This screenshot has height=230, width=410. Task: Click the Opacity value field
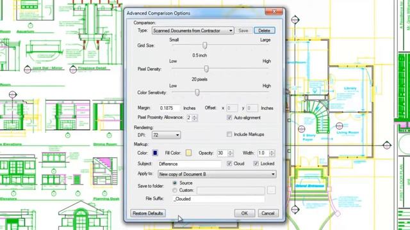point(222,153)
